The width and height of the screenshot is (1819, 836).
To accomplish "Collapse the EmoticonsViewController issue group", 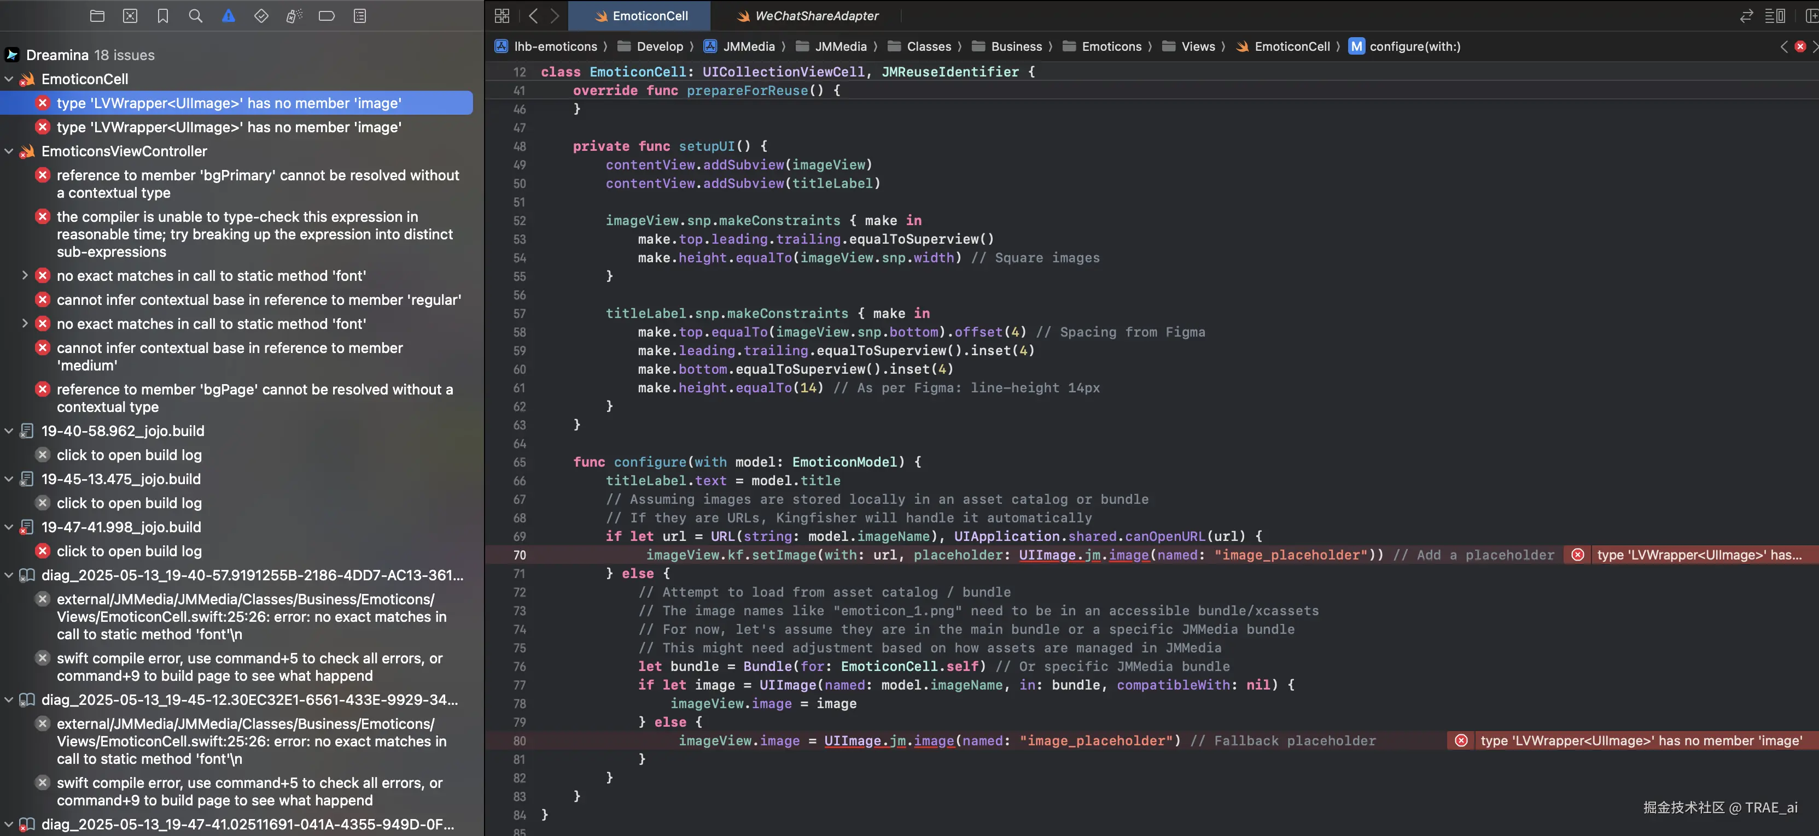I will 9,151.
